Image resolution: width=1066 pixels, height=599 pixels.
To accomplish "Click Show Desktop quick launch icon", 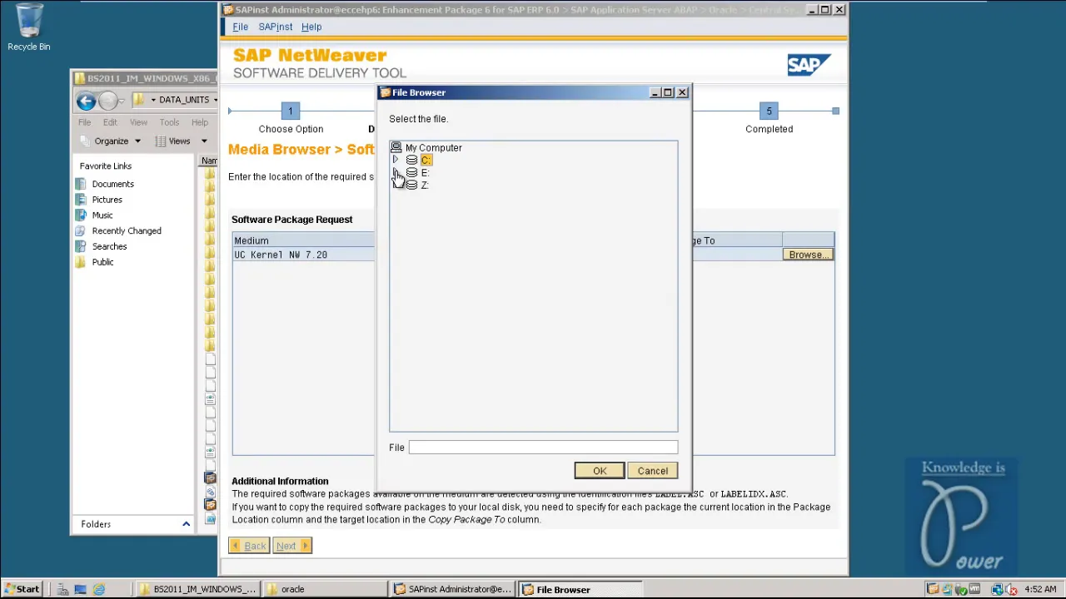I will coord(81,589).
